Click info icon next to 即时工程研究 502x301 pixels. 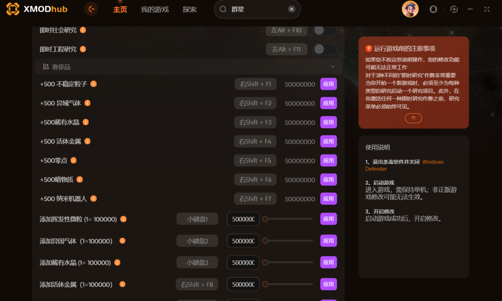pos(83,49)
